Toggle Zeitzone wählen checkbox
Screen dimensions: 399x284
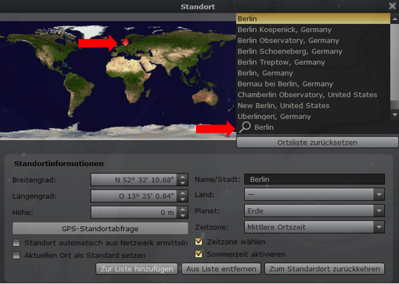[x=199, y=241]
